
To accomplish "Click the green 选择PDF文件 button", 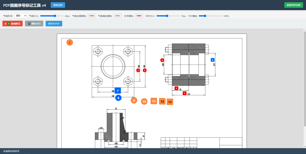I will pos(294,5).
